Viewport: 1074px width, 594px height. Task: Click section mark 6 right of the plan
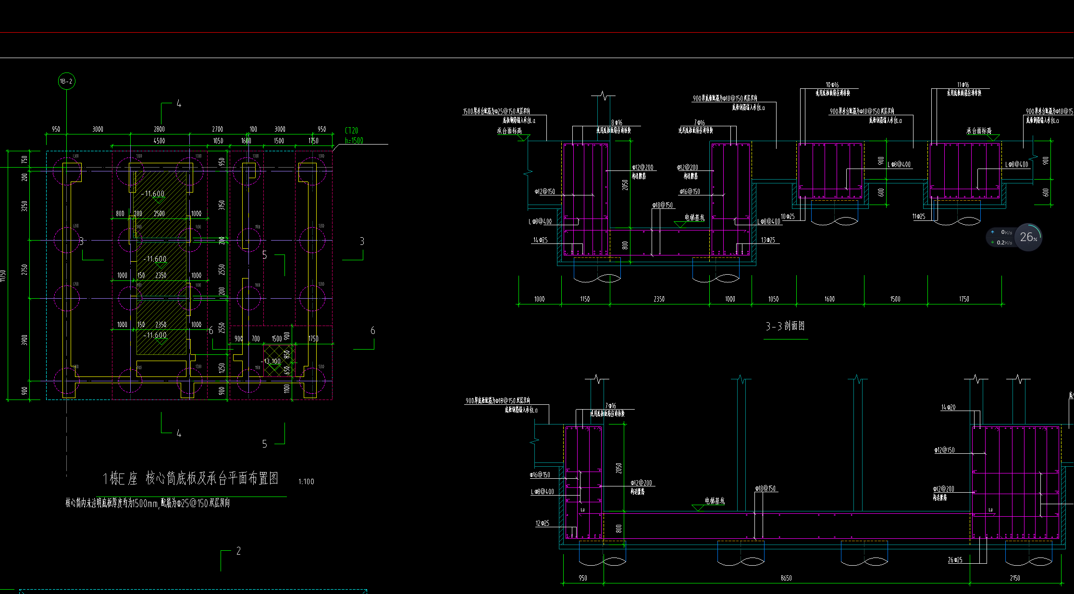pyautogui.click(x=372, y=331)
